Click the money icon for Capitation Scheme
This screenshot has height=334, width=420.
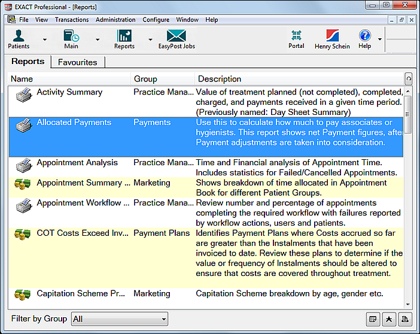(22, 294)
